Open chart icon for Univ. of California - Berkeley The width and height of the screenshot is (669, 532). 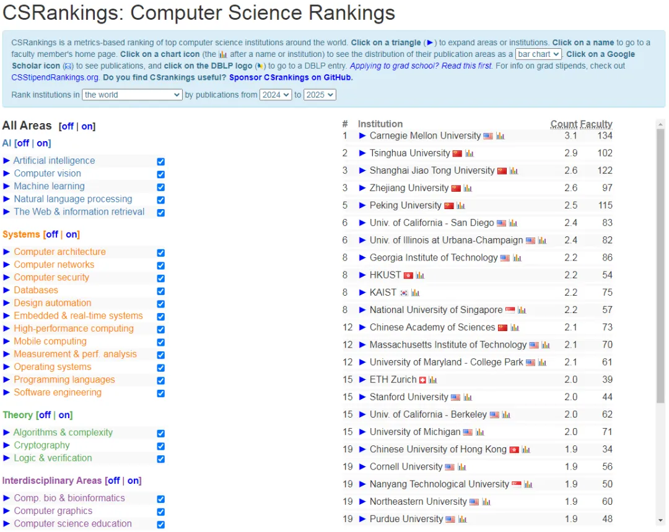click(506, 415)
